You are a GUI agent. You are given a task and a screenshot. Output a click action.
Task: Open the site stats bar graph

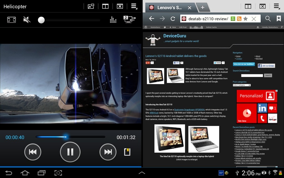coord(196,27)
